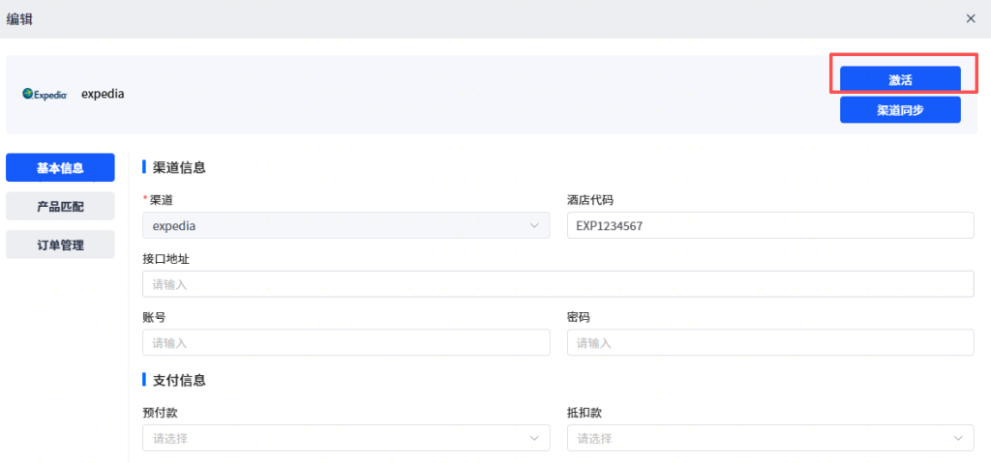
Task: Open the 渠道 dropdown showing expedia
Action: click(339, 225)
